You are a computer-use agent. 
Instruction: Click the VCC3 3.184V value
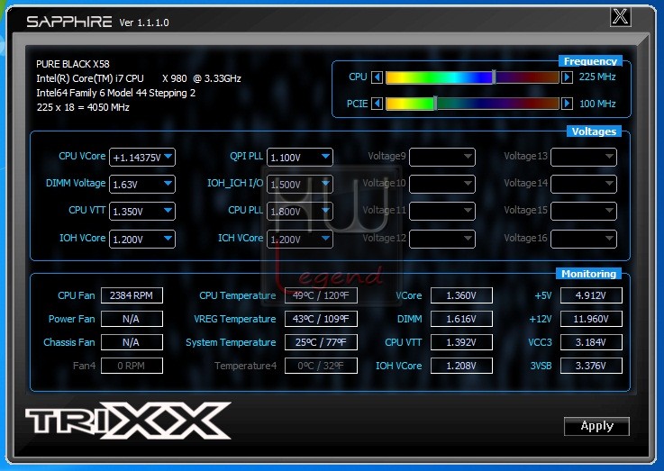(x=591, y=342)
